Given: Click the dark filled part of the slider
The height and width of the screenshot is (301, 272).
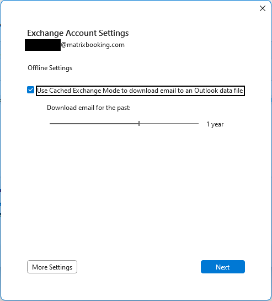Looking at the screenshot, I should (94, 124).
